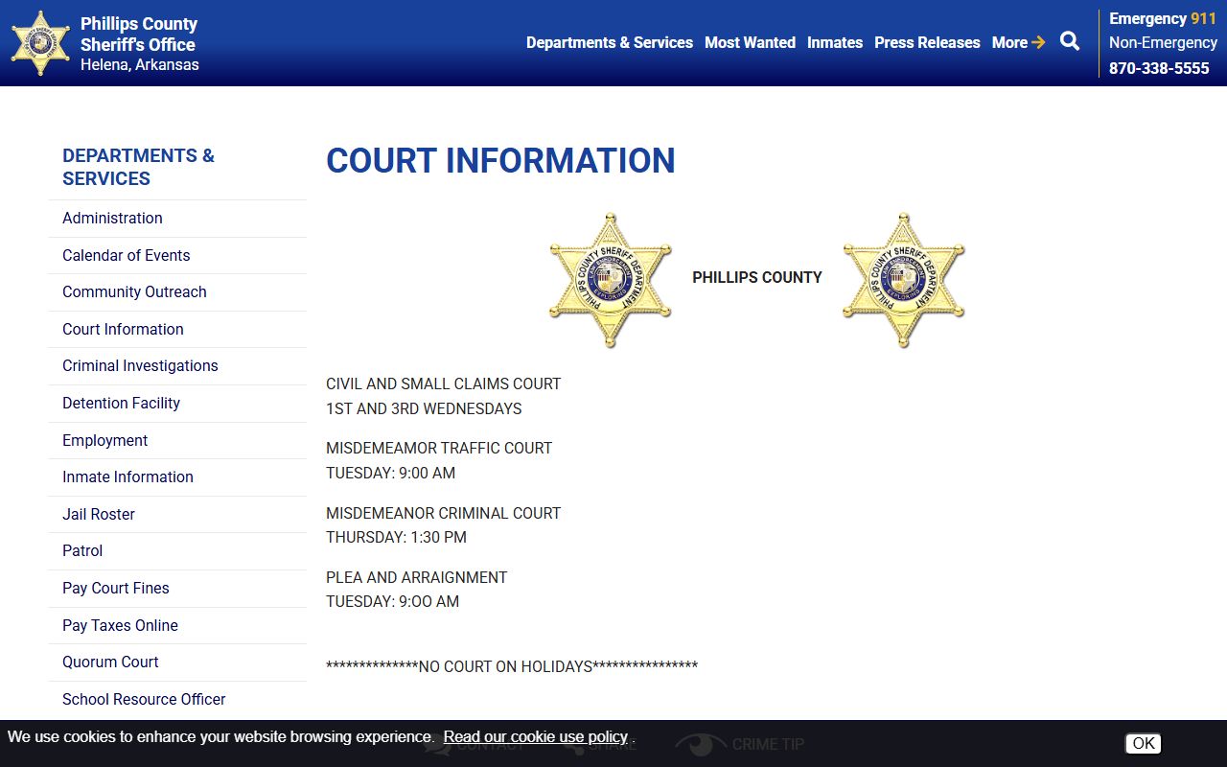The width and height of the screenshot is (1227, 767).
Task: Open Administration in the sidebar
Action: (x=177, y=219)
